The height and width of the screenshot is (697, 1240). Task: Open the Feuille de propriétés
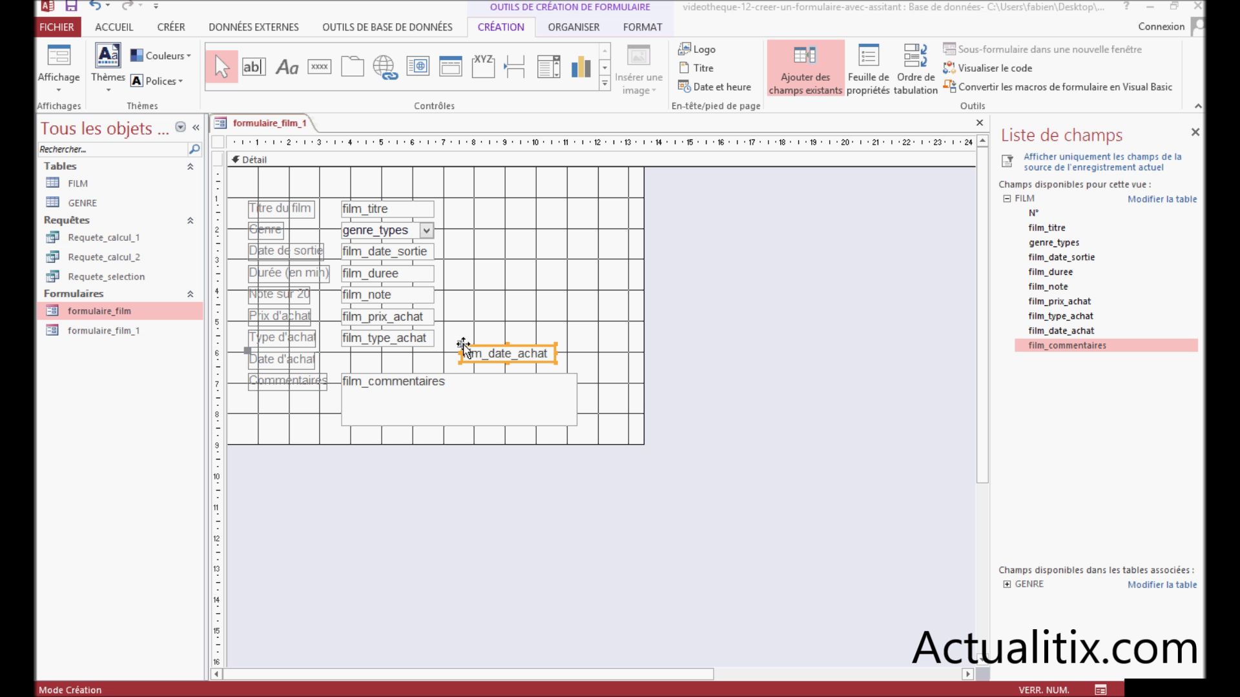(x=868, y=69)
